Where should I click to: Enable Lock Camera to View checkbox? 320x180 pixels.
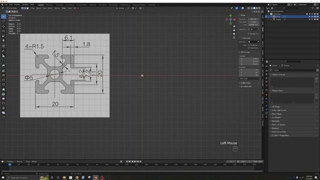pyautogui.click(x=248, y=47)
